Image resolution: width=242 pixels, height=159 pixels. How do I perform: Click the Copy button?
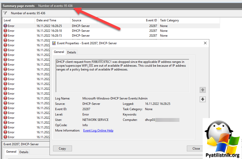62,148
